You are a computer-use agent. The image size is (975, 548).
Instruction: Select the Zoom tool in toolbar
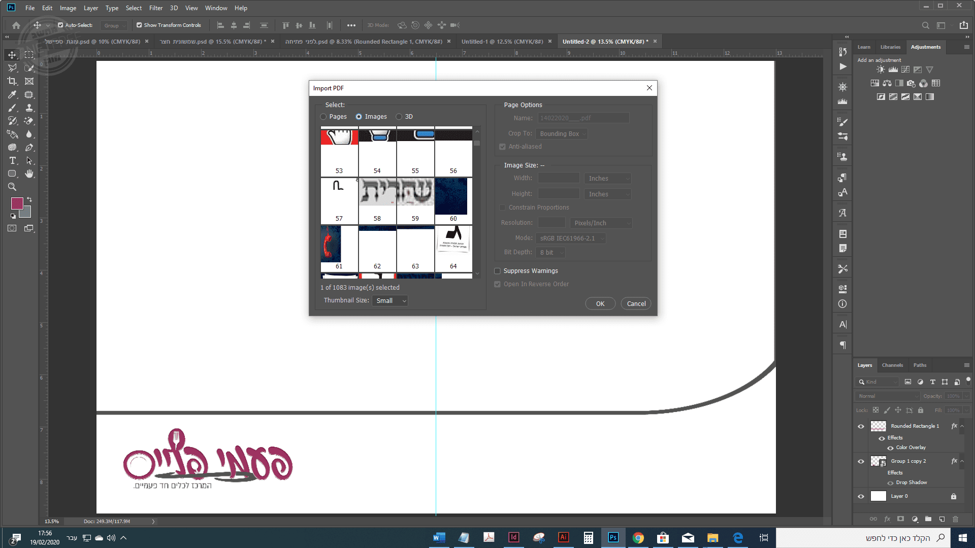[x=12, y=187]
